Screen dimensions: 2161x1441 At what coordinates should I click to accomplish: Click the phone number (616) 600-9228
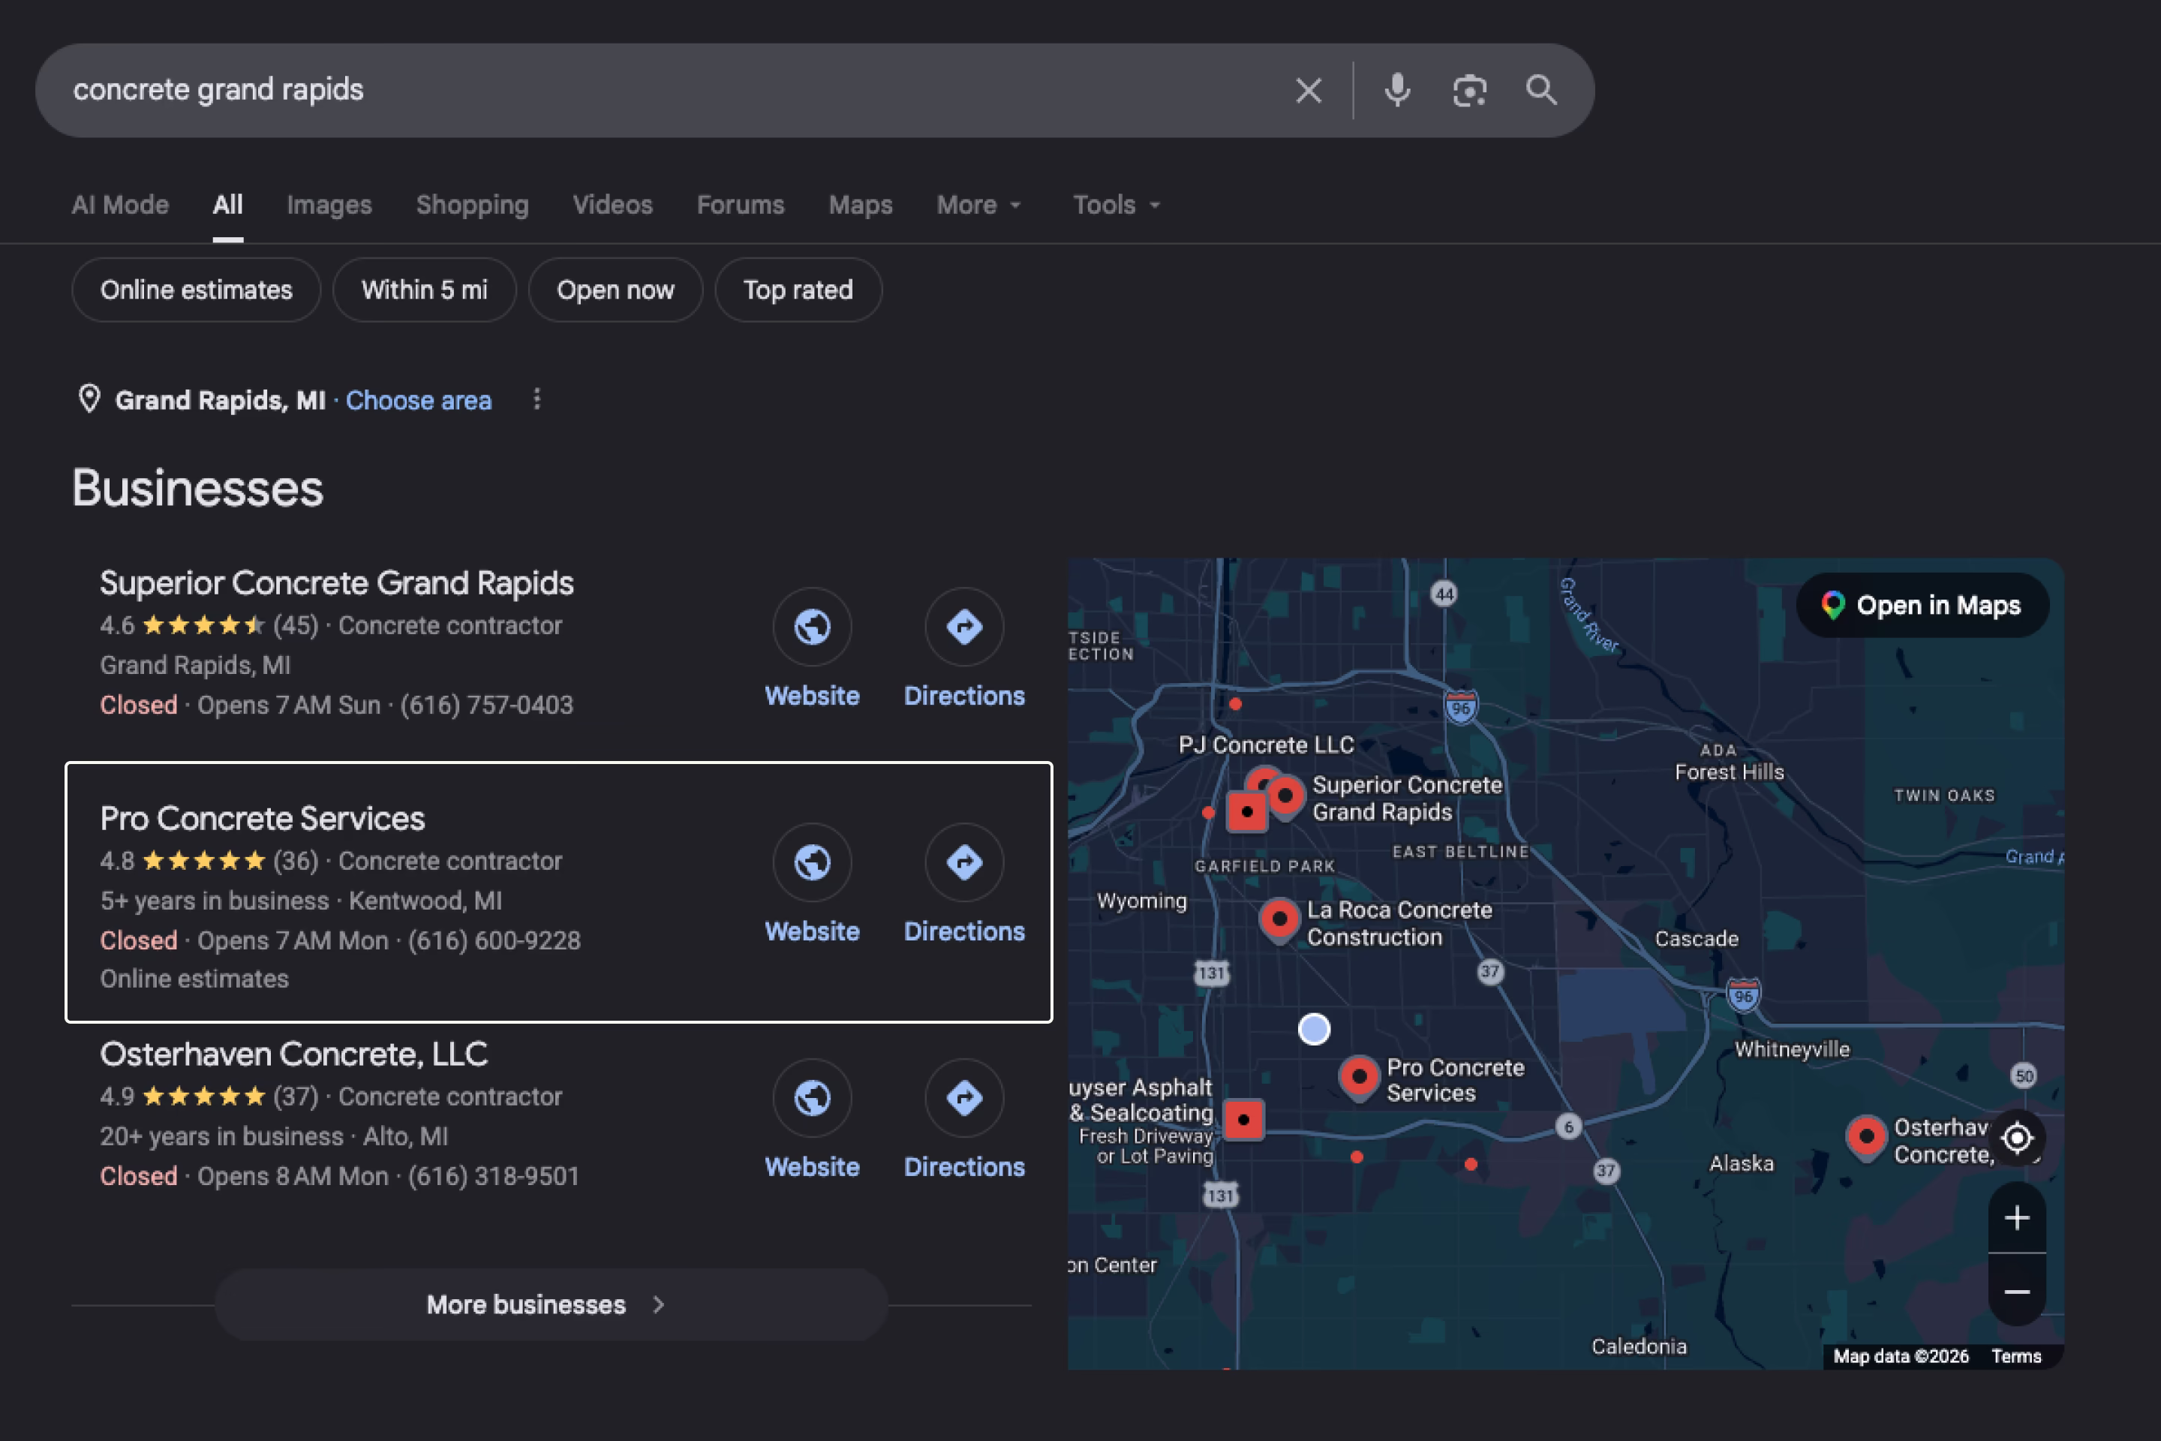click(494, 940)
